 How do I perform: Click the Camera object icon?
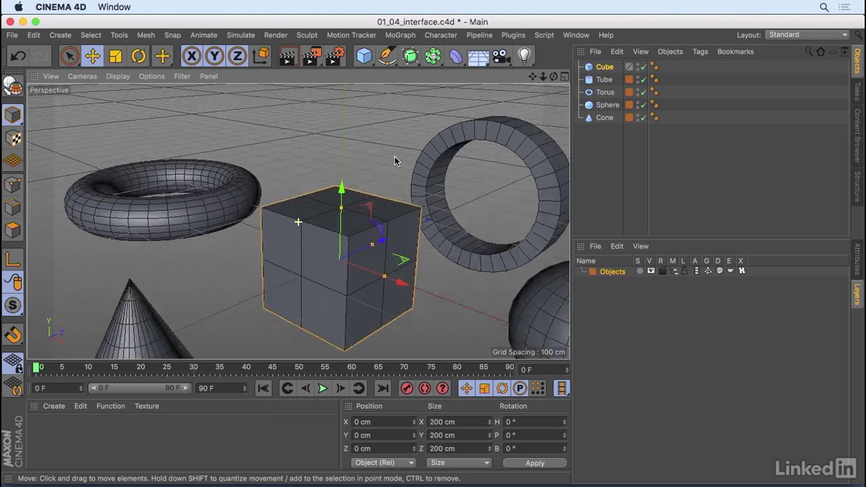[501, 56]
